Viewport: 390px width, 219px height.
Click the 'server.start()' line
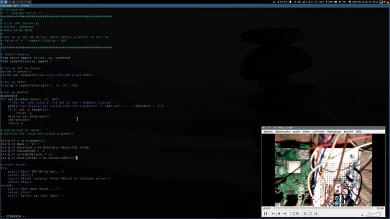point(21,175)
